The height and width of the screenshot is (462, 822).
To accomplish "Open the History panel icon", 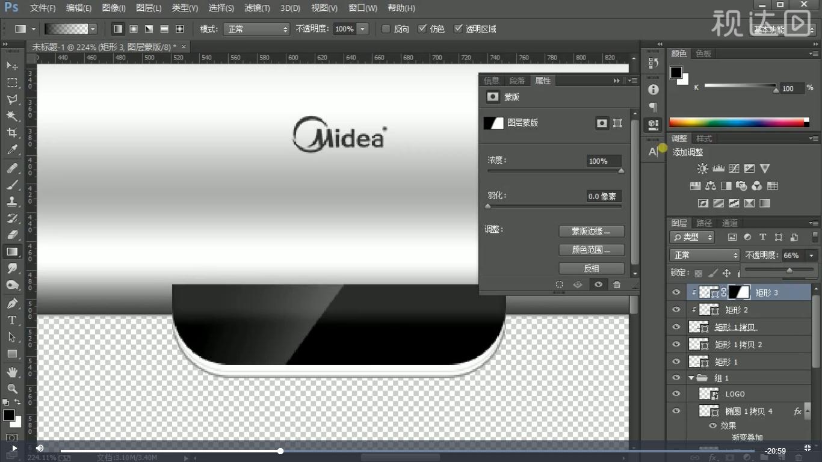I will point(654,62).
